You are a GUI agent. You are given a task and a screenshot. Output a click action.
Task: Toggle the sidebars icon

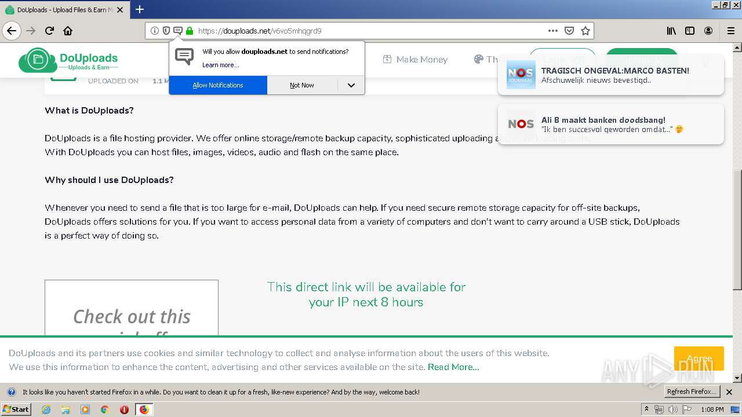(x=690, y=31)
